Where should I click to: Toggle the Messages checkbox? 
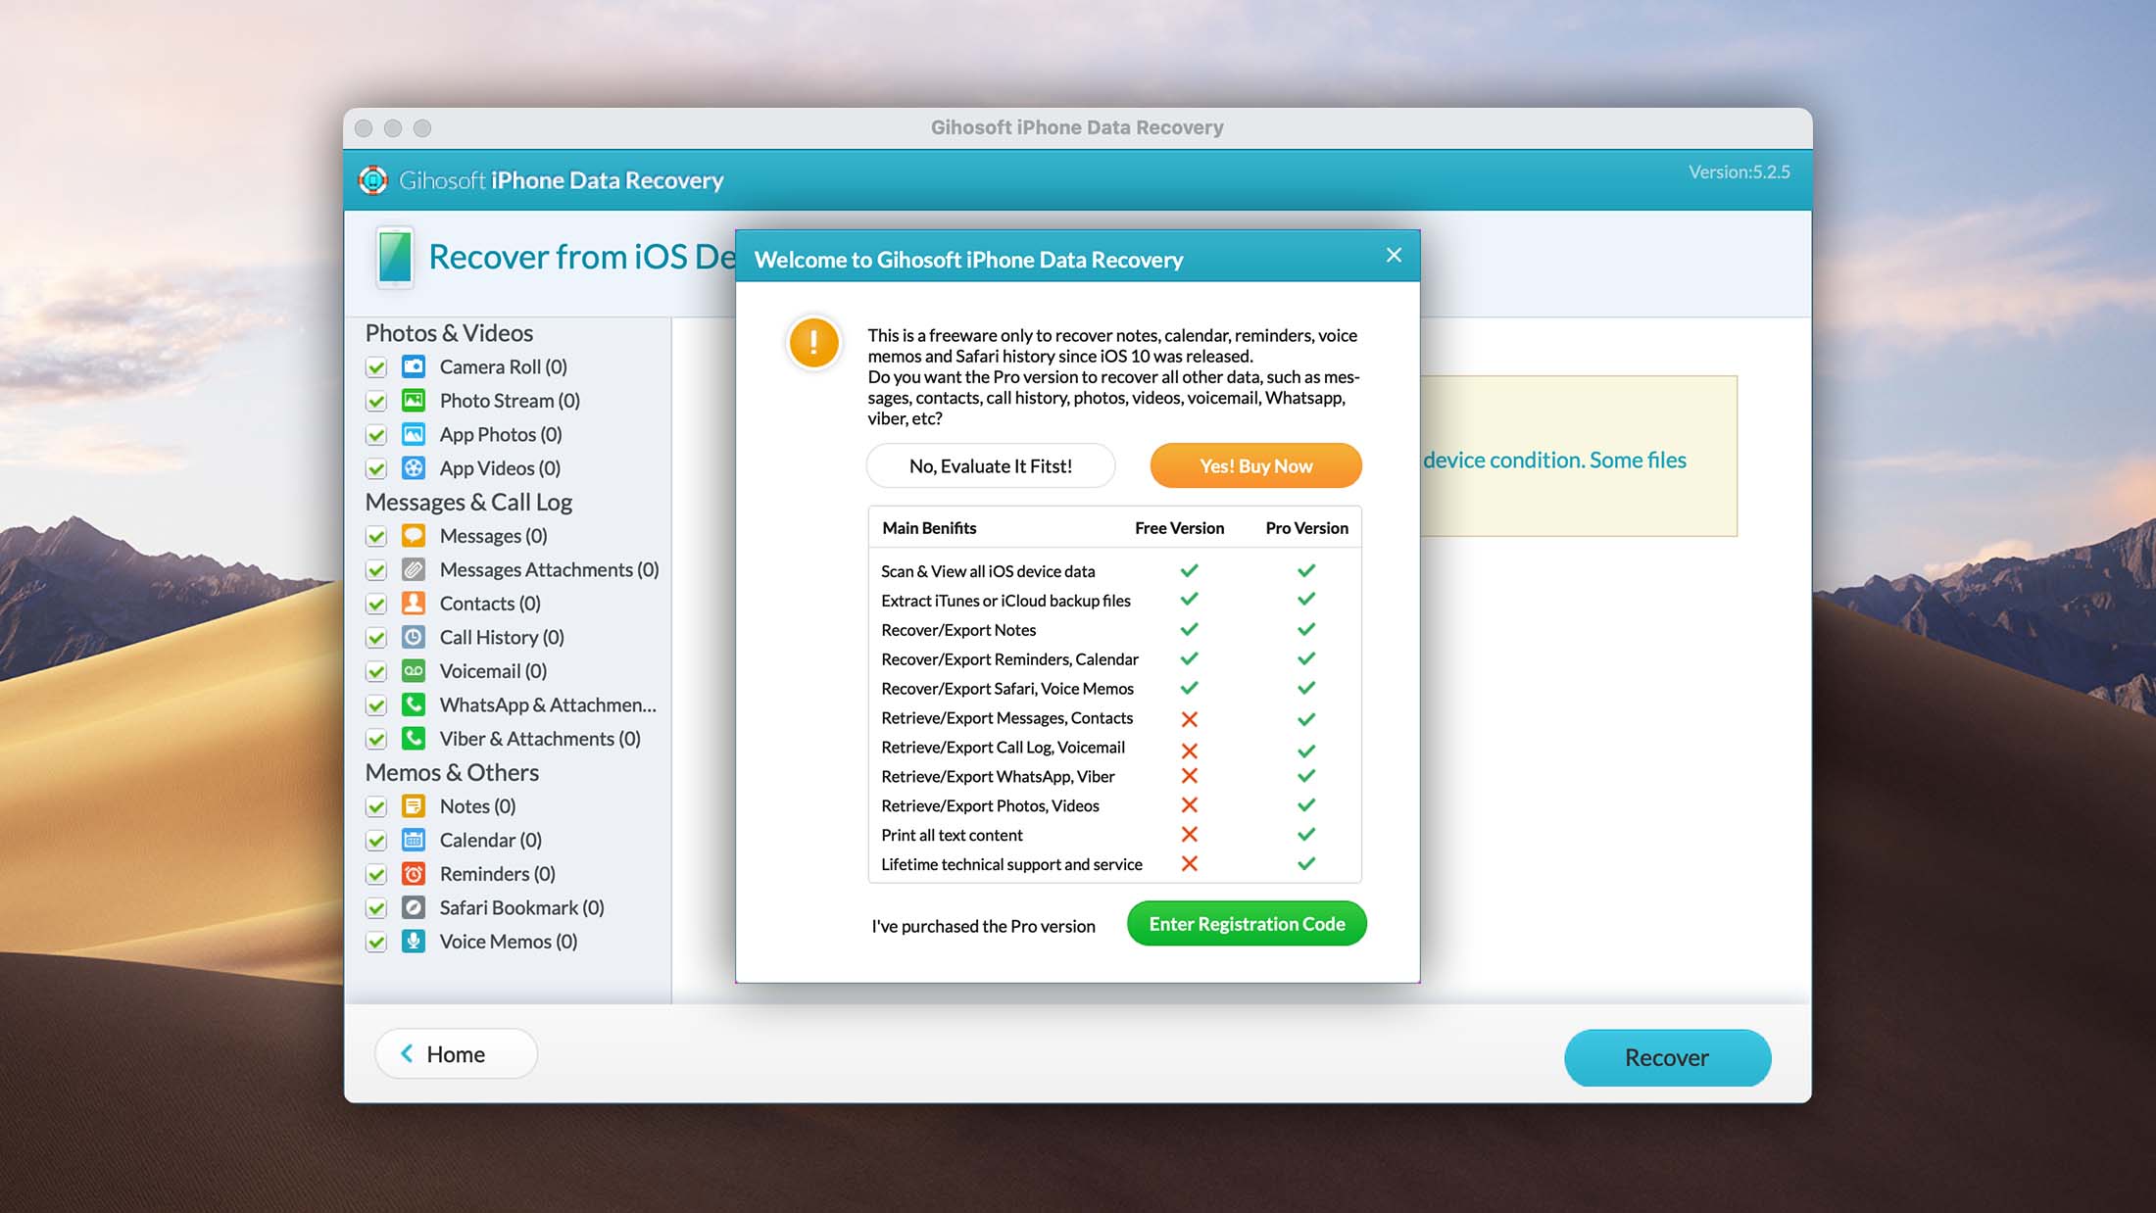click(376, 537)
